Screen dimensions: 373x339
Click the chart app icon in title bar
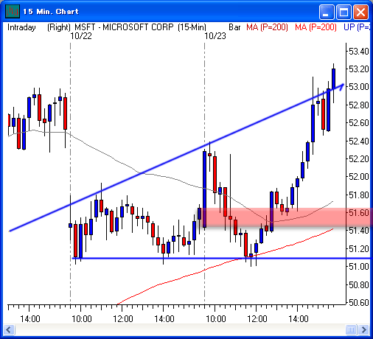click(13, 11)
